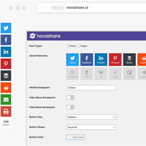Enable the Tumblr network tile
Image resolution: width=146 pixels, height=146 pixels.
coord(87,74)
